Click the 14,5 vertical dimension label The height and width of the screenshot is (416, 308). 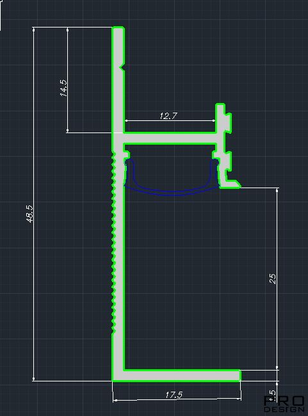click(64, 88)
